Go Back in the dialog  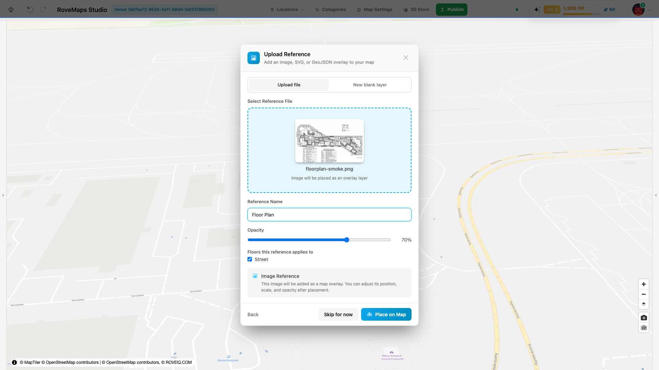(x=253, y=314)
